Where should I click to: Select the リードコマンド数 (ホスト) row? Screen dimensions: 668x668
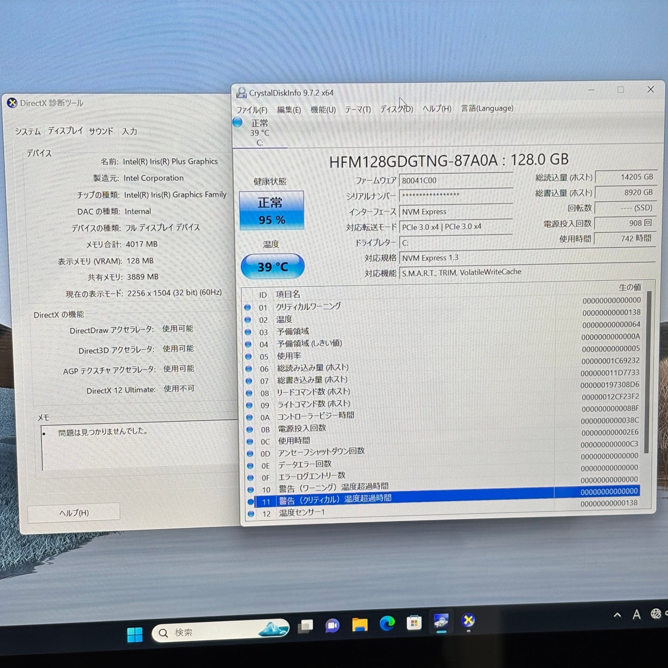tap(443, 389)
